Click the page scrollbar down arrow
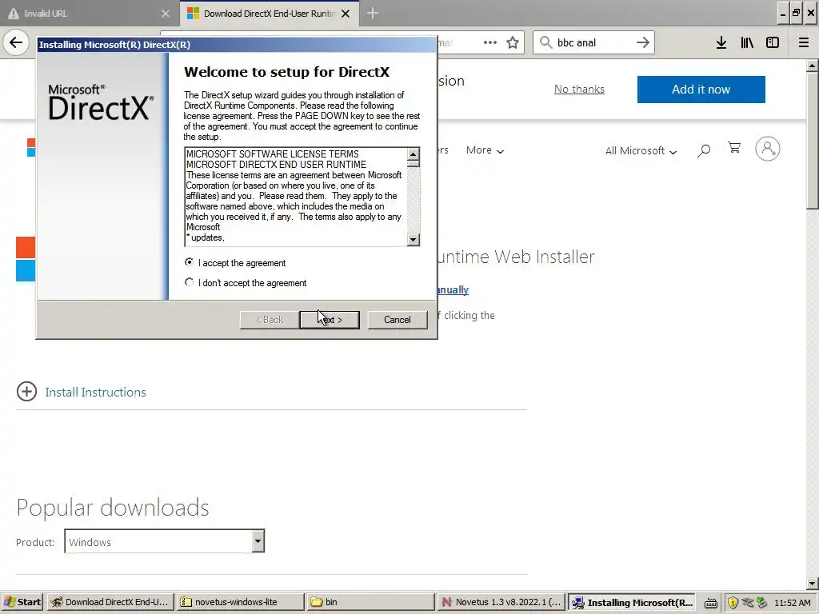The image size is (819, 614). click(x=813, y=583)
